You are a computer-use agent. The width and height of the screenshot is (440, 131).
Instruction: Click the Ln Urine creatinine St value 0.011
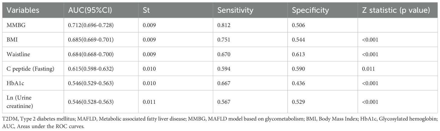click(149, 102)
